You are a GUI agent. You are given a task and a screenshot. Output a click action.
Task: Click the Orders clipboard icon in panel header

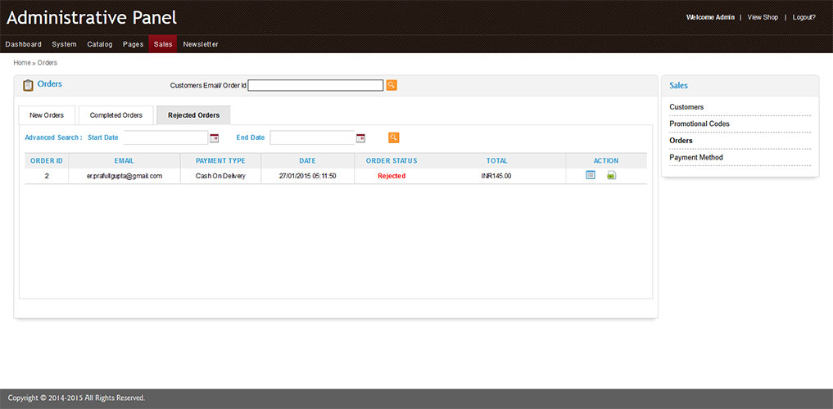pyautogui.click(x=28, y=85)
